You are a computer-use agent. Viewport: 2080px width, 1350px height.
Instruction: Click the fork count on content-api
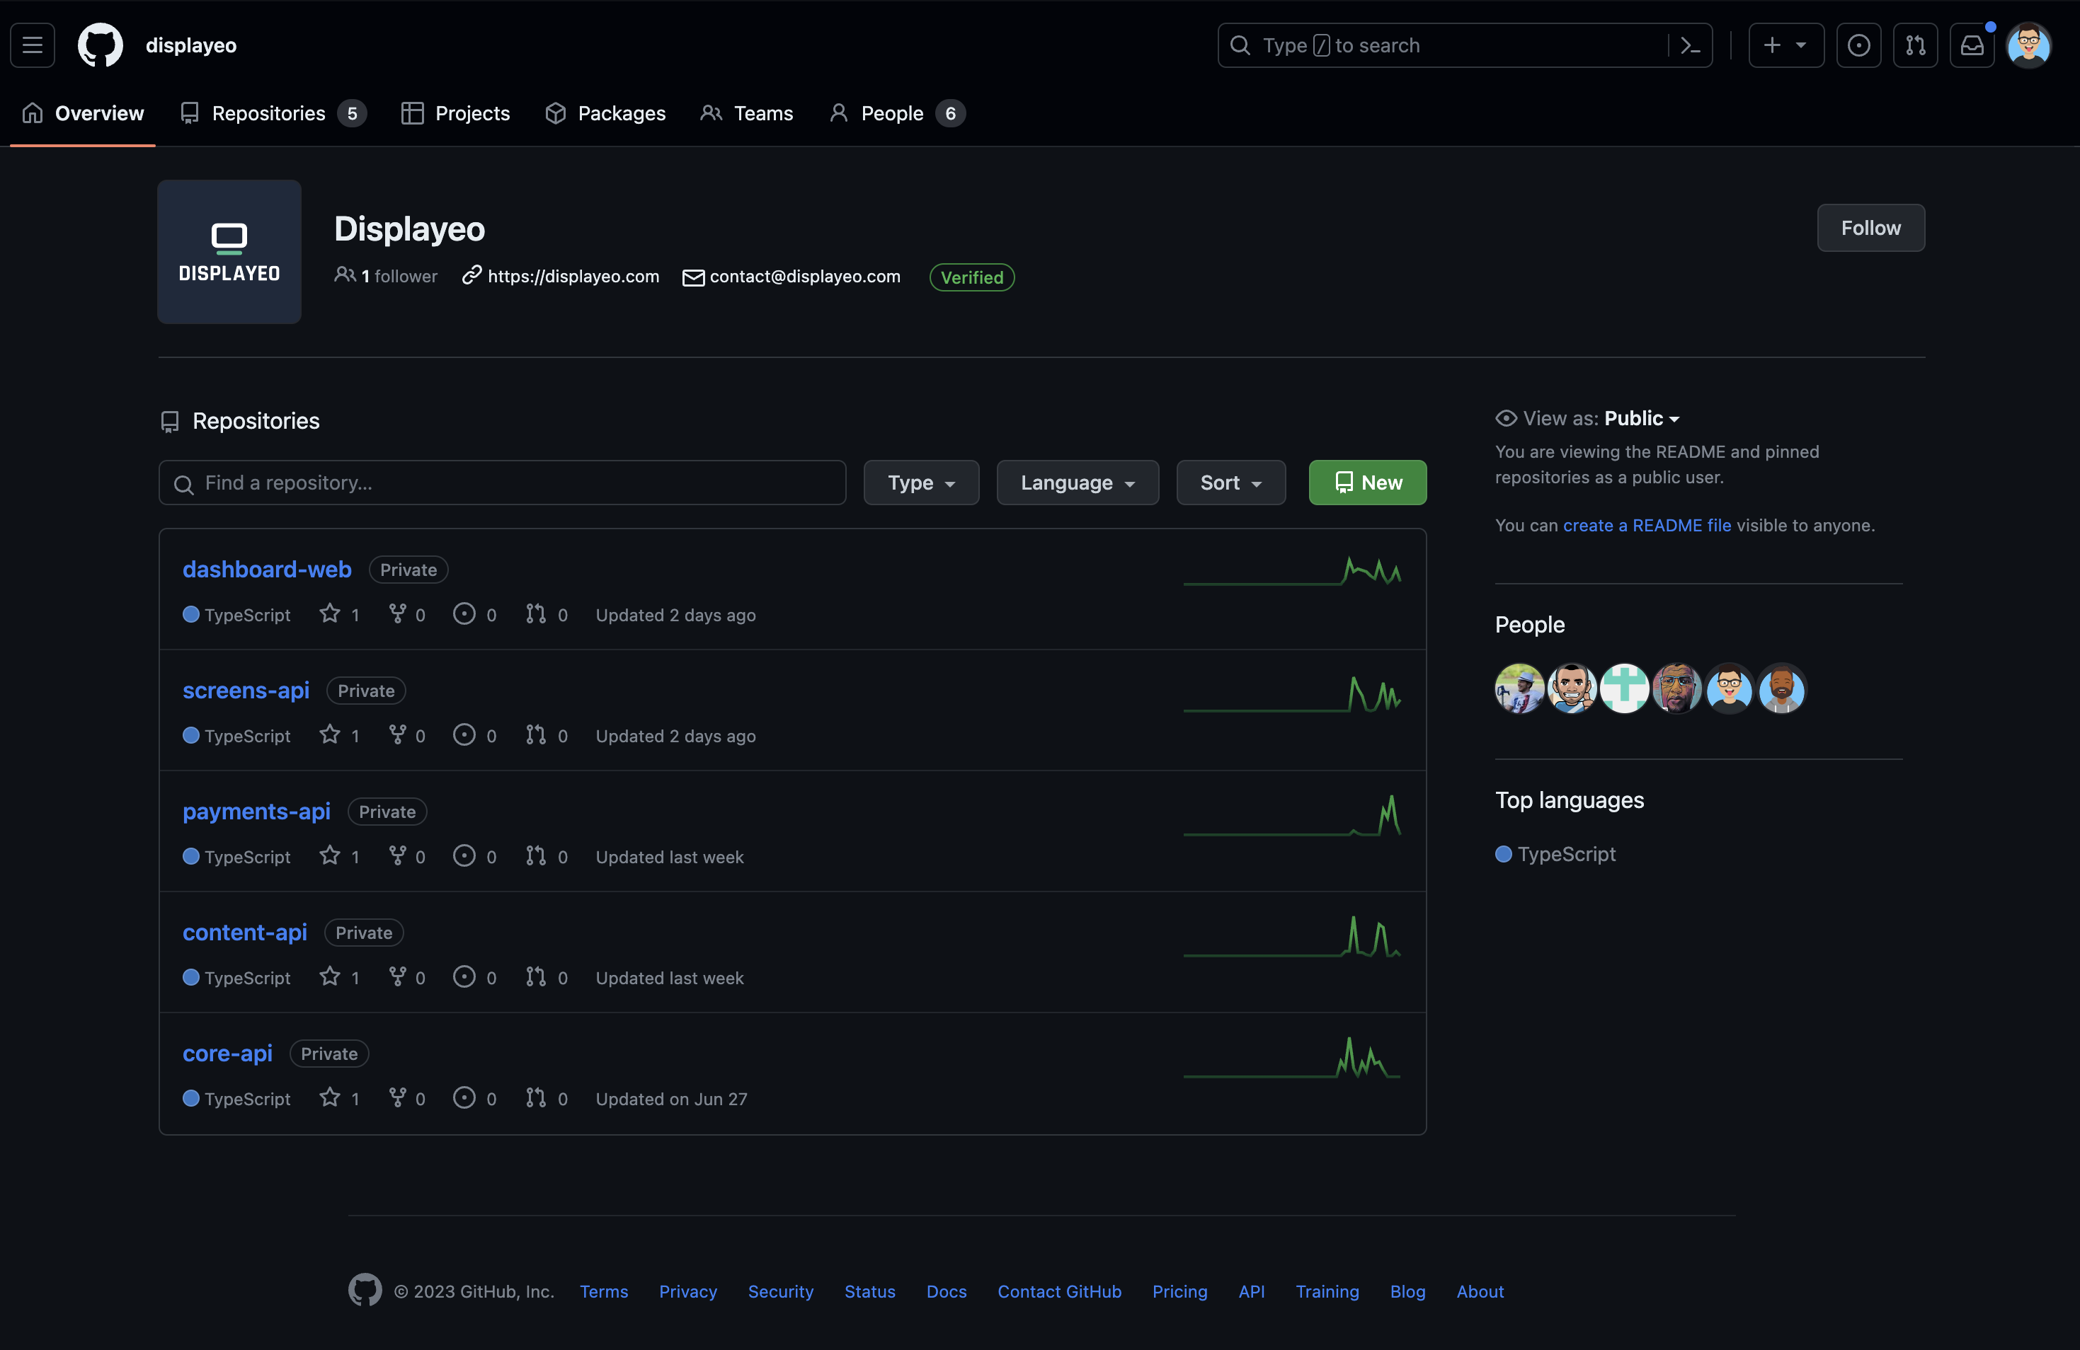[x=407, y=978]
